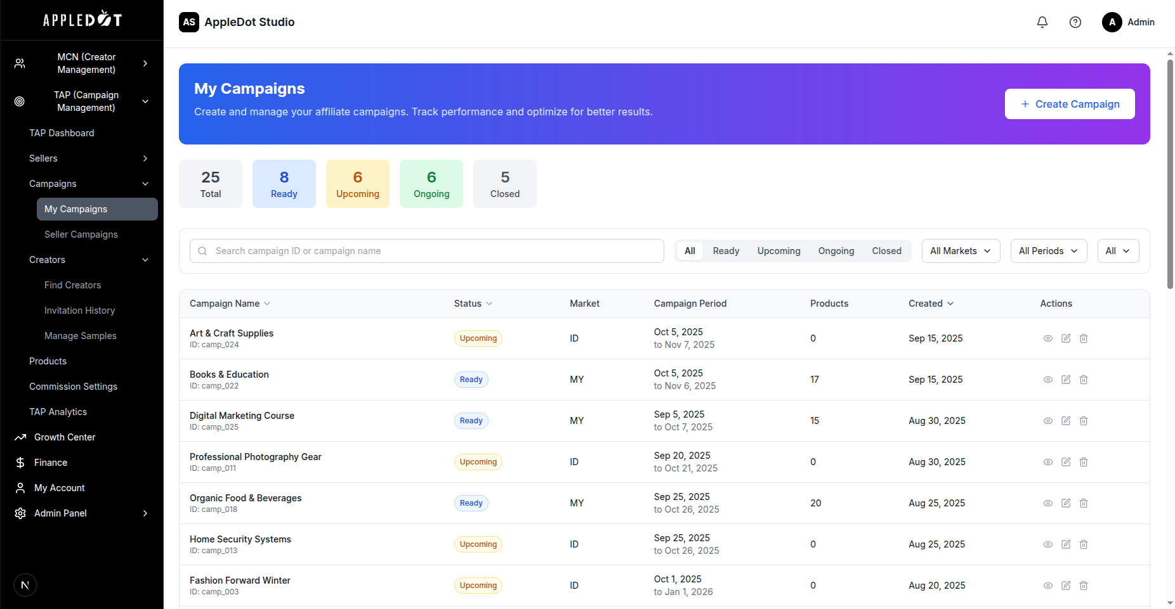1175x609 pixels.
Task: View Professional Photography Gear via eye icon
Action: point(1048,462)
